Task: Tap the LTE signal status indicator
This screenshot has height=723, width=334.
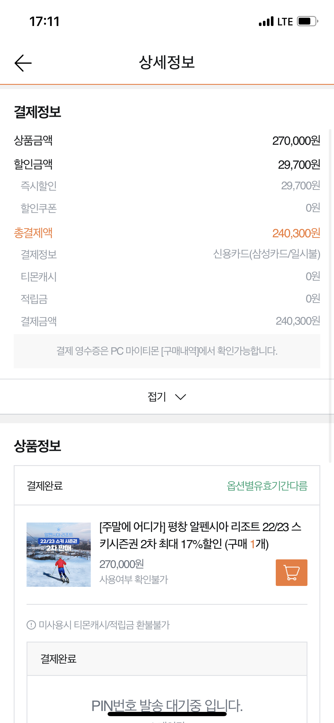Action: tap(276, 21)
